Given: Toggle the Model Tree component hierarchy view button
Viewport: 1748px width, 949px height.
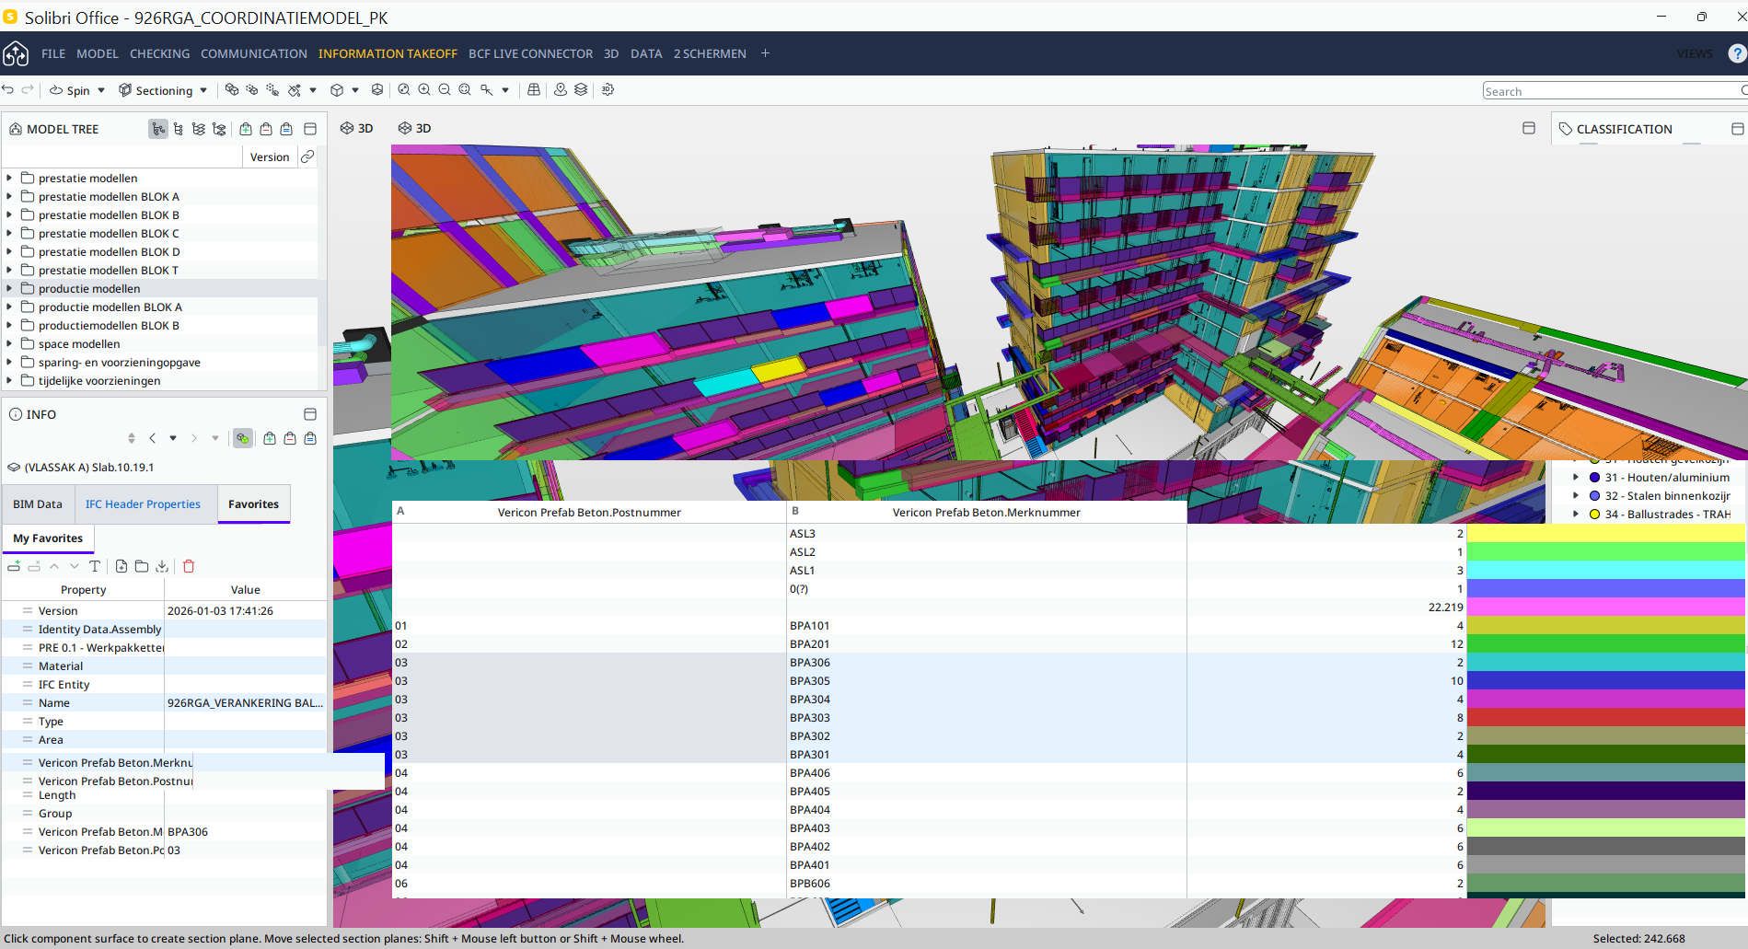Looking at the screenshot, I should click(158, 130).
